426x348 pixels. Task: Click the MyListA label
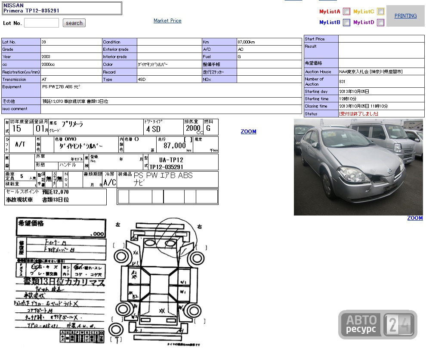pos(330,12)
